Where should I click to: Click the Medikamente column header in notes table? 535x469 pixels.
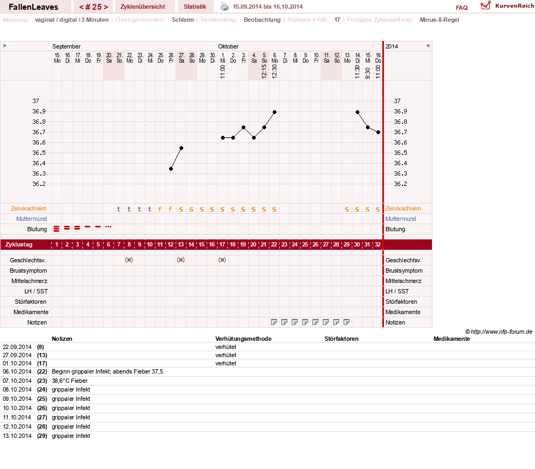coord(452,339)
